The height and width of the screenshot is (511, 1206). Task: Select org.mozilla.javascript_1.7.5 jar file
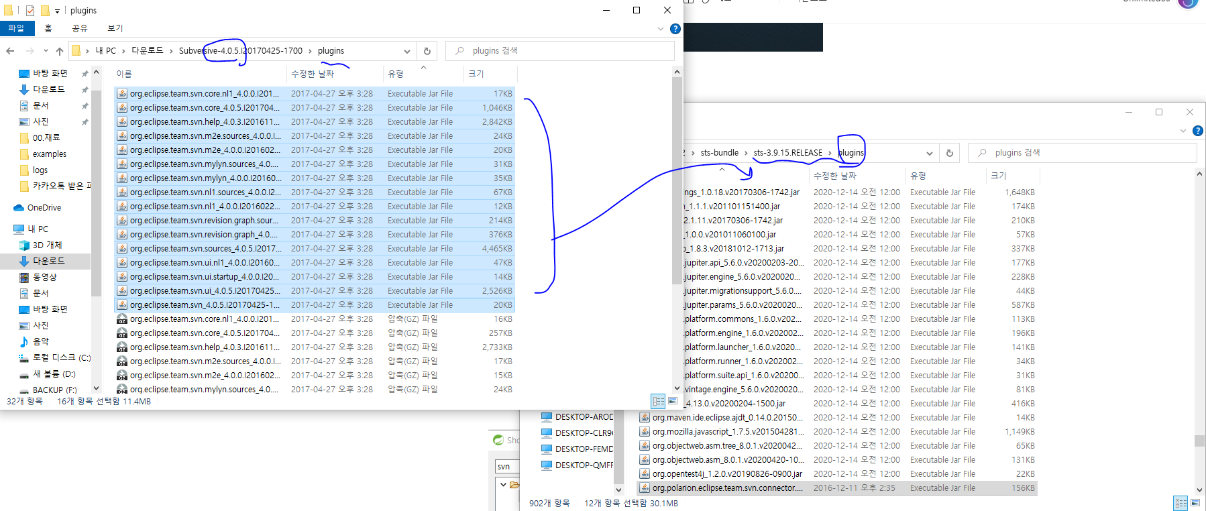tap(837, 432)
